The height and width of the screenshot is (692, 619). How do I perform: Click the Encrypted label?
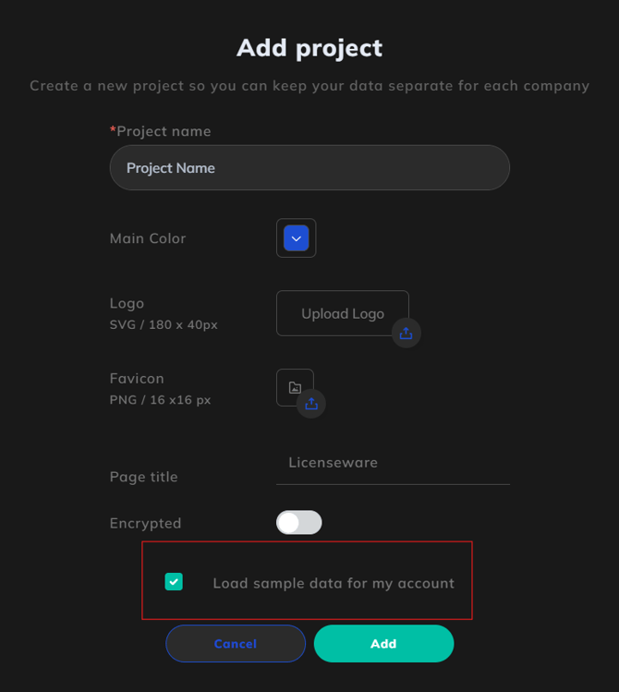(145, 524)
